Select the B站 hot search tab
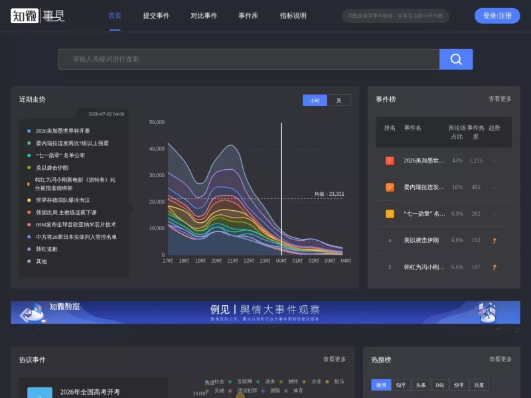531x398 pixels. coord(440,385)
